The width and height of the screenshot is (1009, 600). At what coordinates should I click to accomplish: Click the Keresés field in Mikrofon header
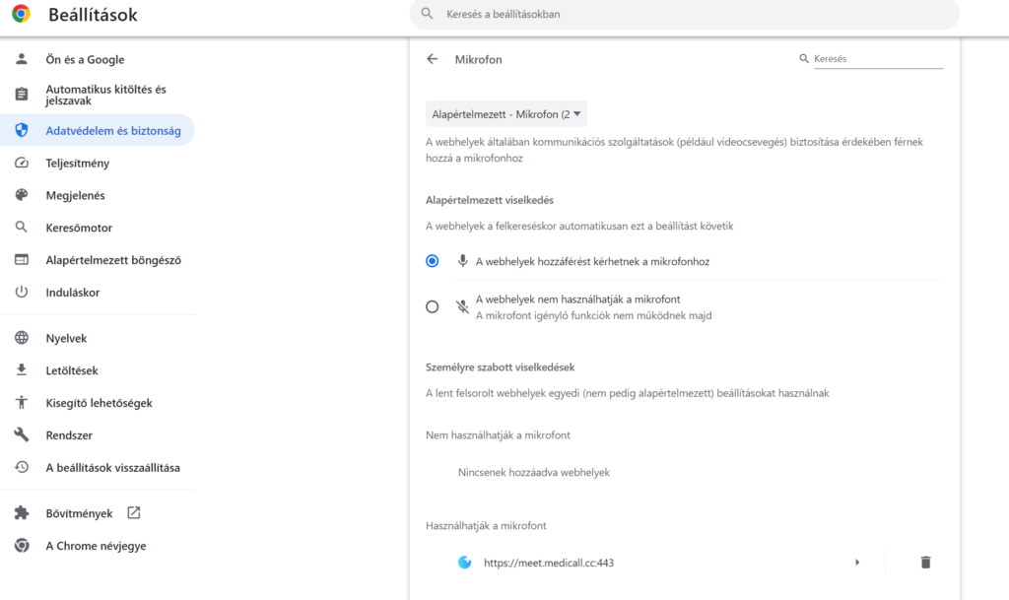[x=878, y=58]
